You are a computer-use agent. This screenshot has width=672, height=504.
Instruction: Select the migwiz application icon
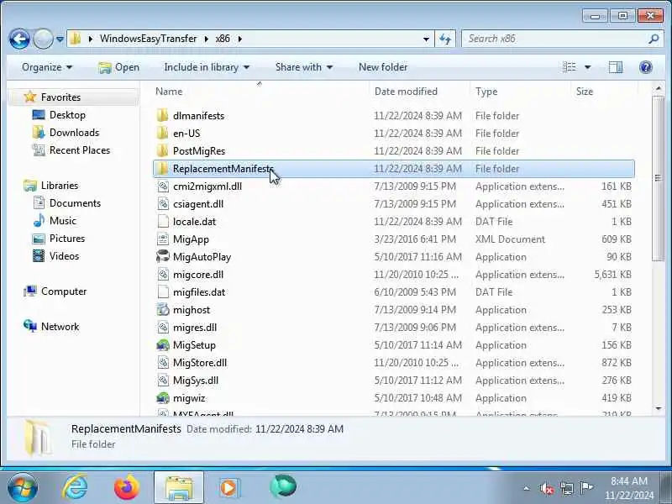pos(163,397)
